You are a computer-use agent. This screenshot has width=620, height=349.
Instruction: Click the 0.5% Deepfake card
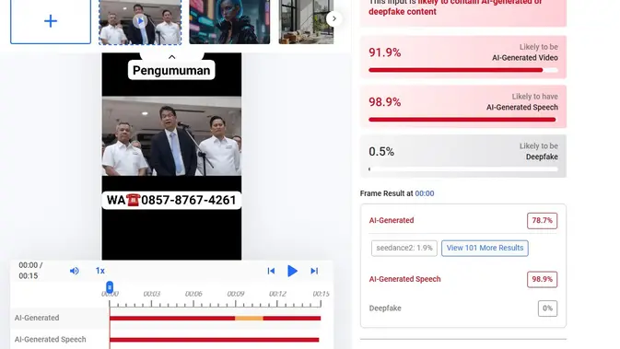click(463, 157)
